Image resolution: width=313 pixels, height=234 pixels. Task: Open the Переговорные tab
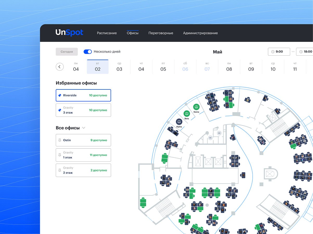(x=161, y=33)
